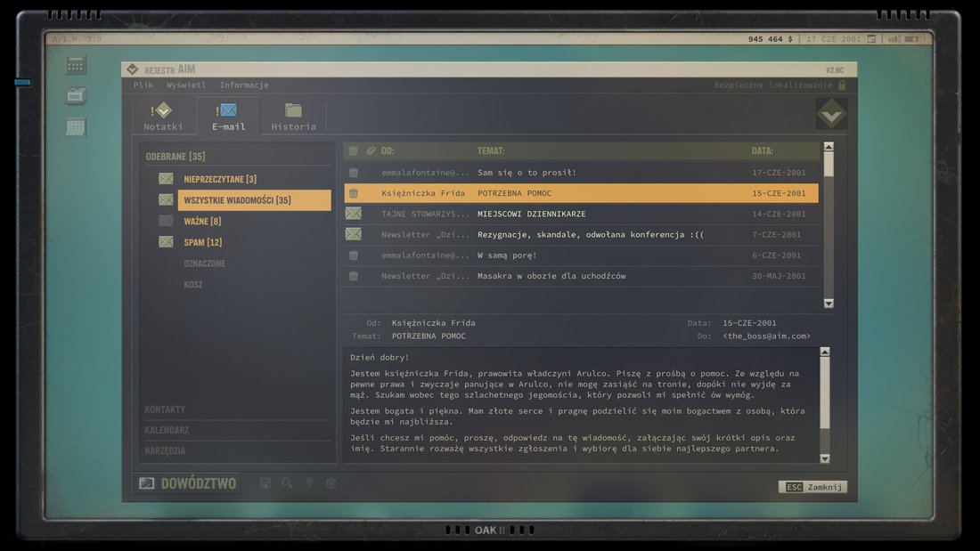Click the AIM diamond logo at top right
Screen dimensions: 980x551
click(x=831, y=114)
